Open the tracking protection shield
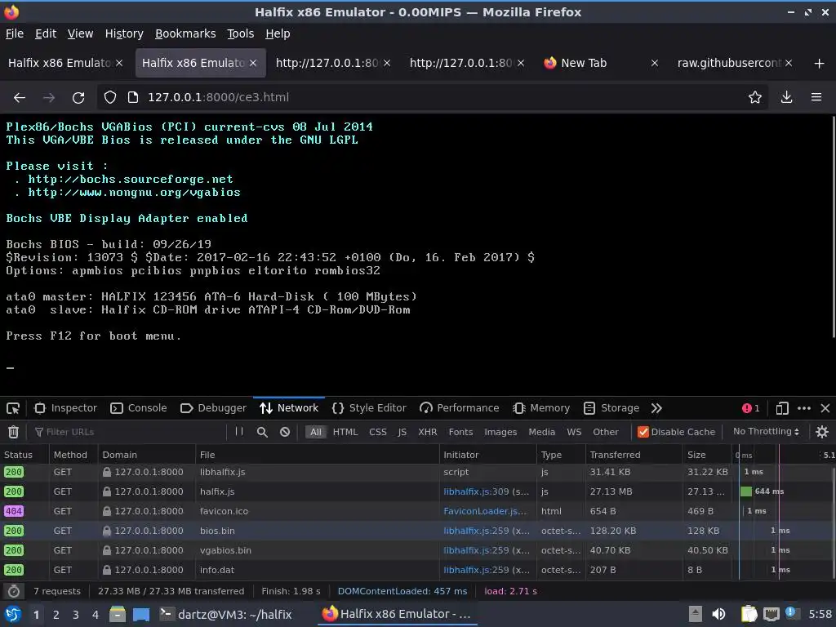 110,98
